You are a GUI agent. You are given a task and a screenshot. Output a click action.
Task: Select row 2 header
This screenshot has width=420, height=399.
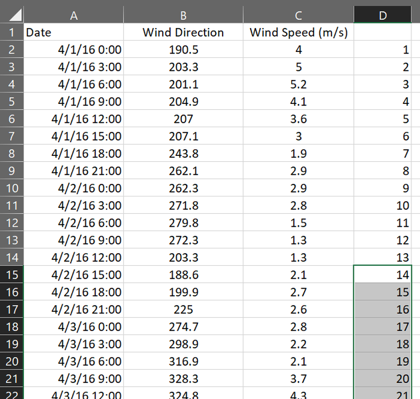coord(11,49)
